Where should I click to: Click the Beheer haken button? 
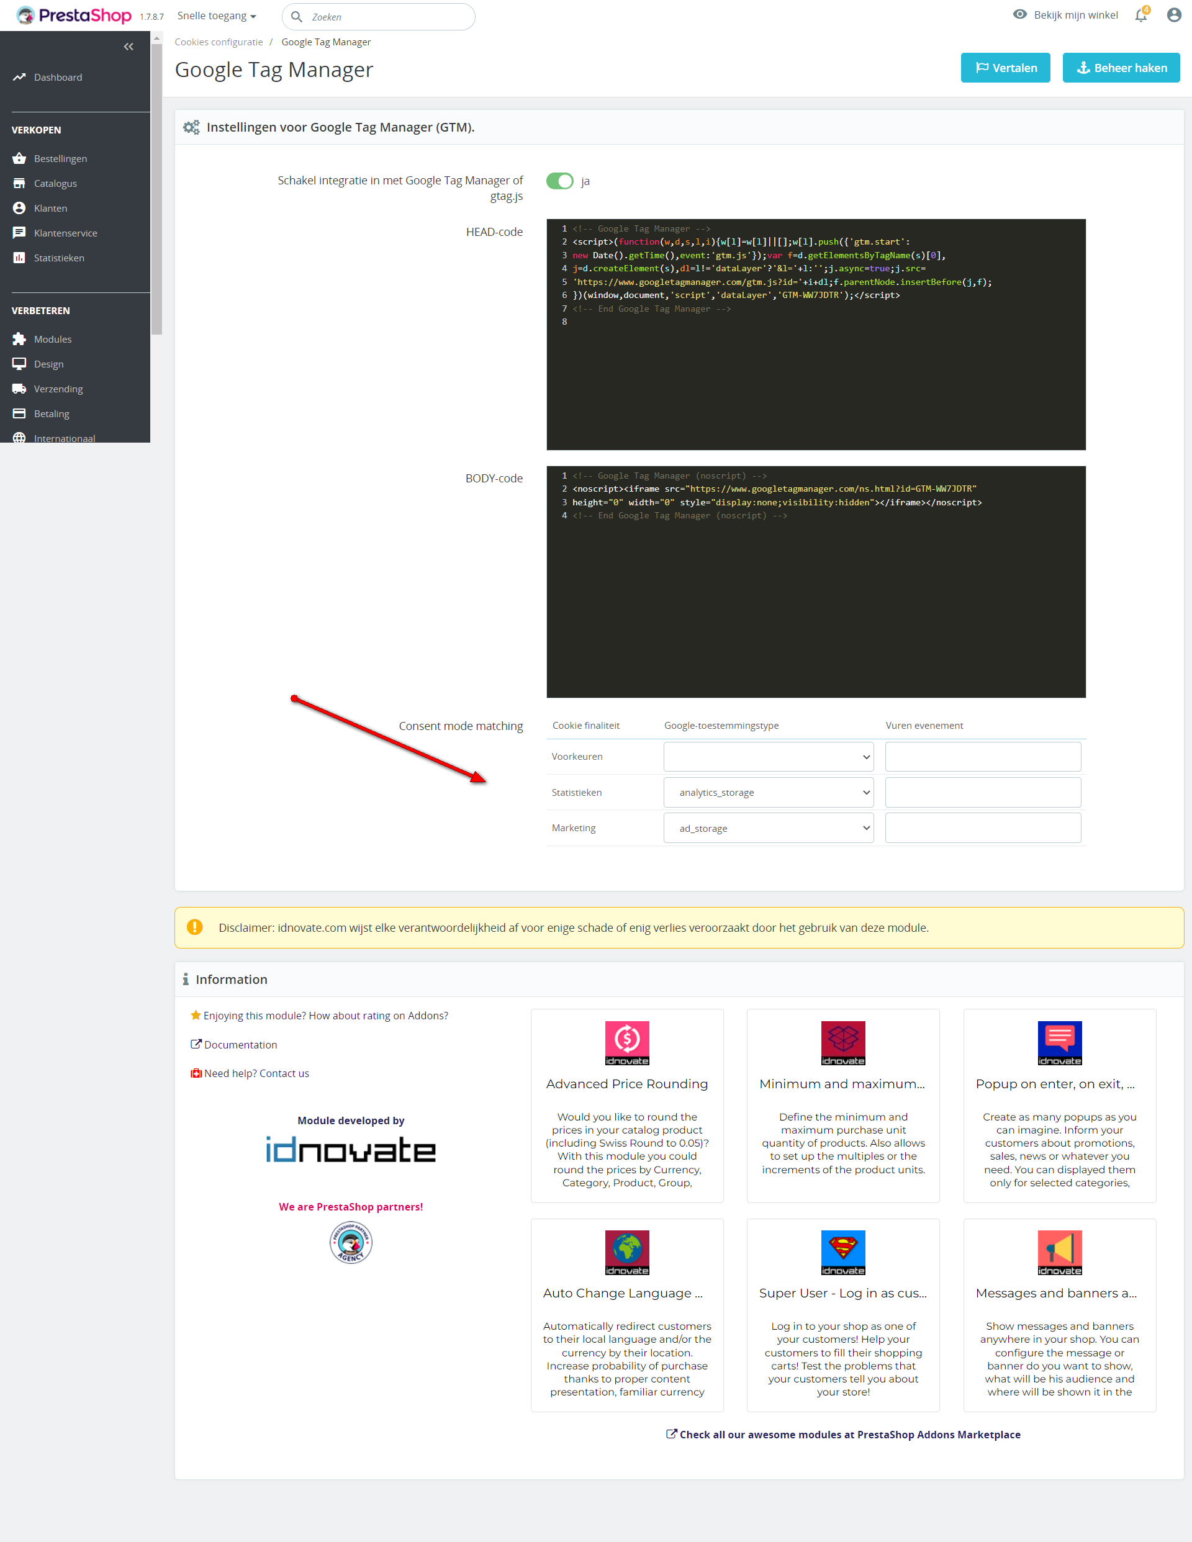point(1121,68)
